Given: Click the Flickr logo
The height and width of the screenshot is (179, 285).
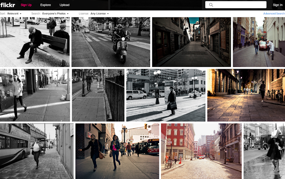Looking at the screenshot, I should tap(8, 5).
